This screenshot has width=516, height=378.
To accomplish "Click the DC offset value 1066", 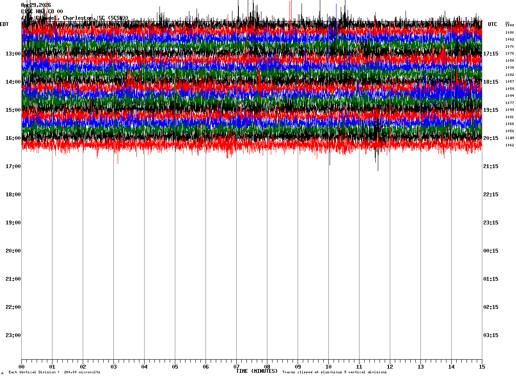I will [x=510, y=124].
